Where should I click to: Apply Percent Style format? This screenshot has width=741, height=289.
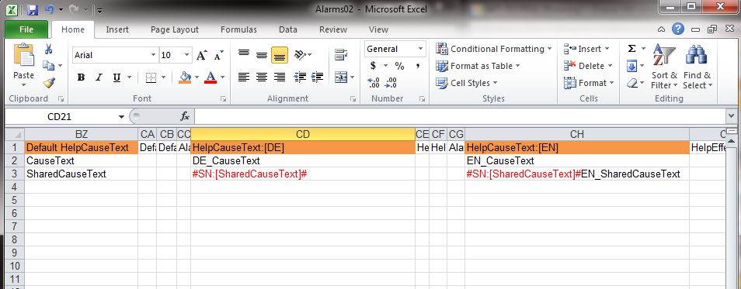click(399, 66)
